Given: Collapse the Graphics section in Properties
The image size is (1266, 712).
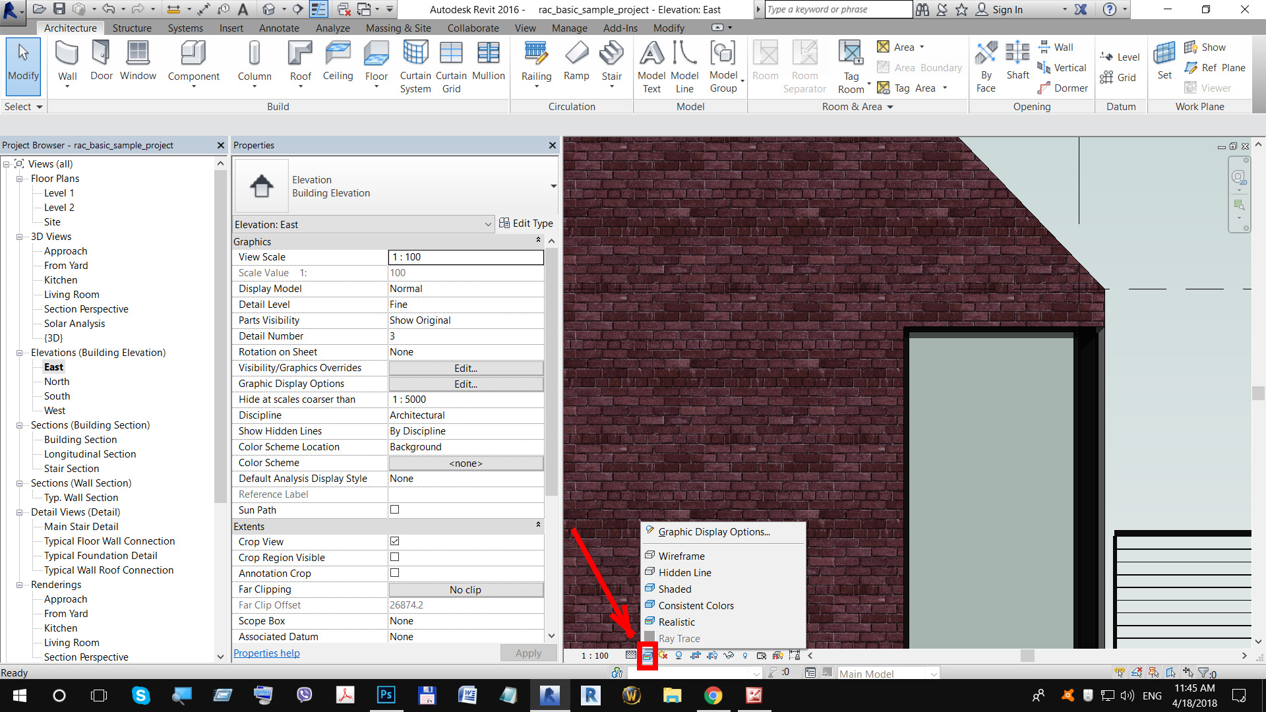Looking at the screenshot, I should (x=538, y=240).
